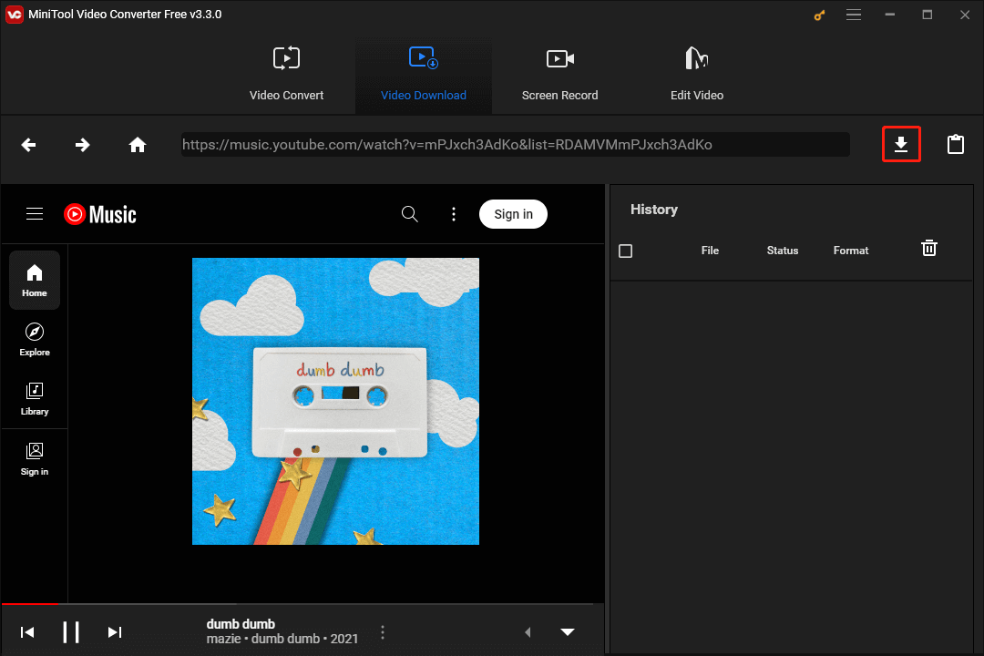Click the File column header
The width and height of the screenshot is (984, 656).
(710, 251)
